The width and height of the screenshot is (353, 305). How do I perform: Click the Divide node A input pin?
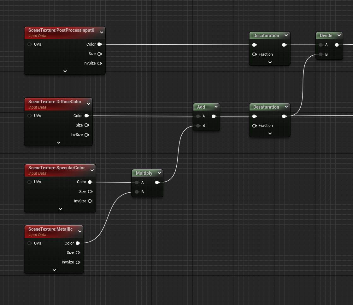tap(321, 45)
